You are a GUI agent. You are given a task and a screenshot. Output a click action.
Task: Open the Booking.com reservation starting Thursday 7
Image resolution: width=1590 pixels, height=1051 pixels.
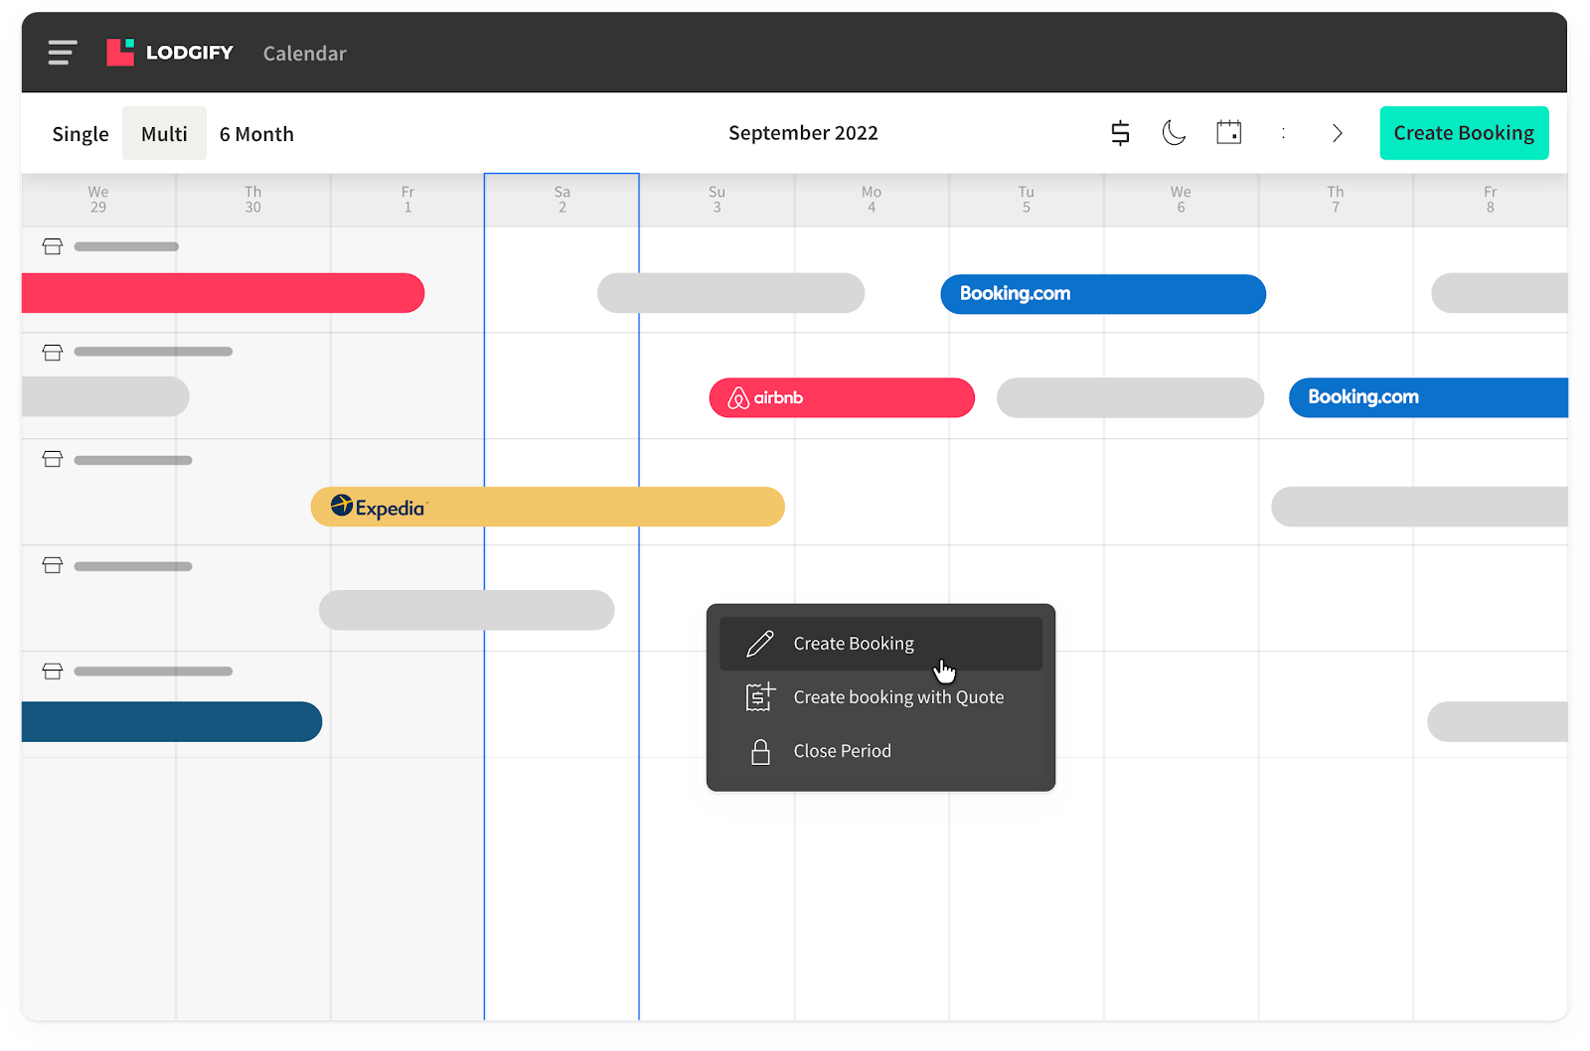(1428, 397)
